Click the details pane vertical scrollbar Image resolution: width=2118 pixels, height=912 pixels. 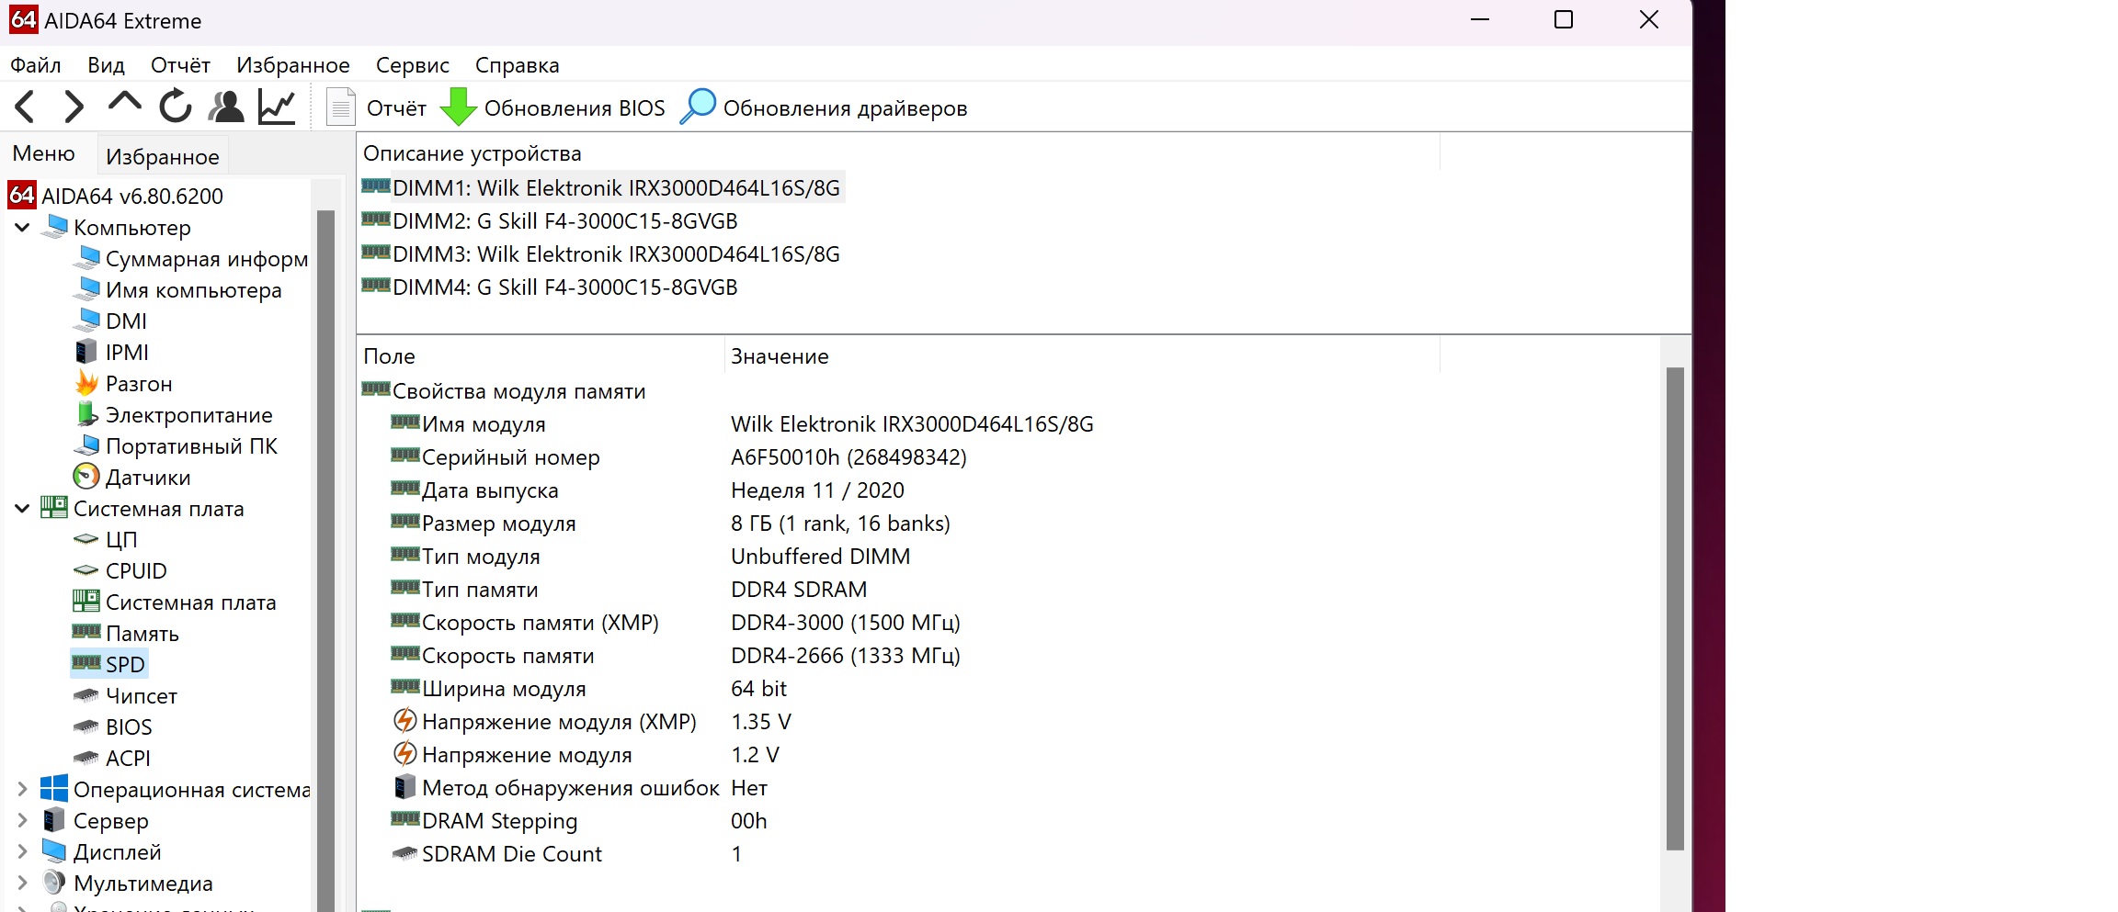click(1675, 608)
